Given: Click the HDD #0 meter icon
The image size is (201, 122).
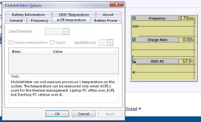Looking at the screenshot, I should click(134, 61).
